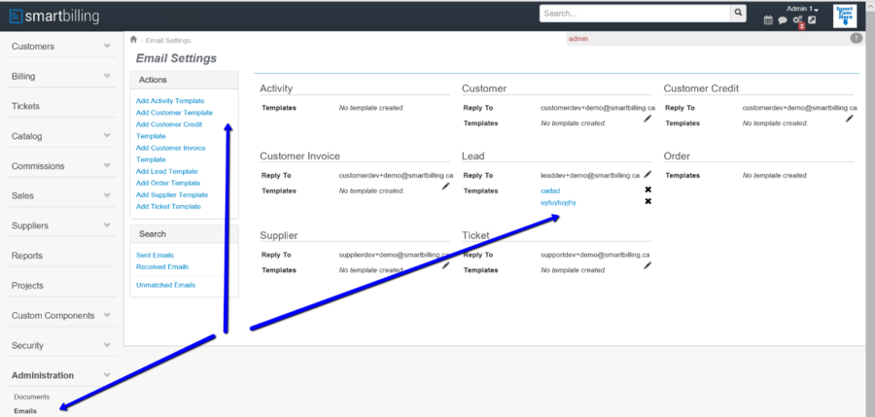Click supplierdev+demo@smartbilling.ca address

394,255
